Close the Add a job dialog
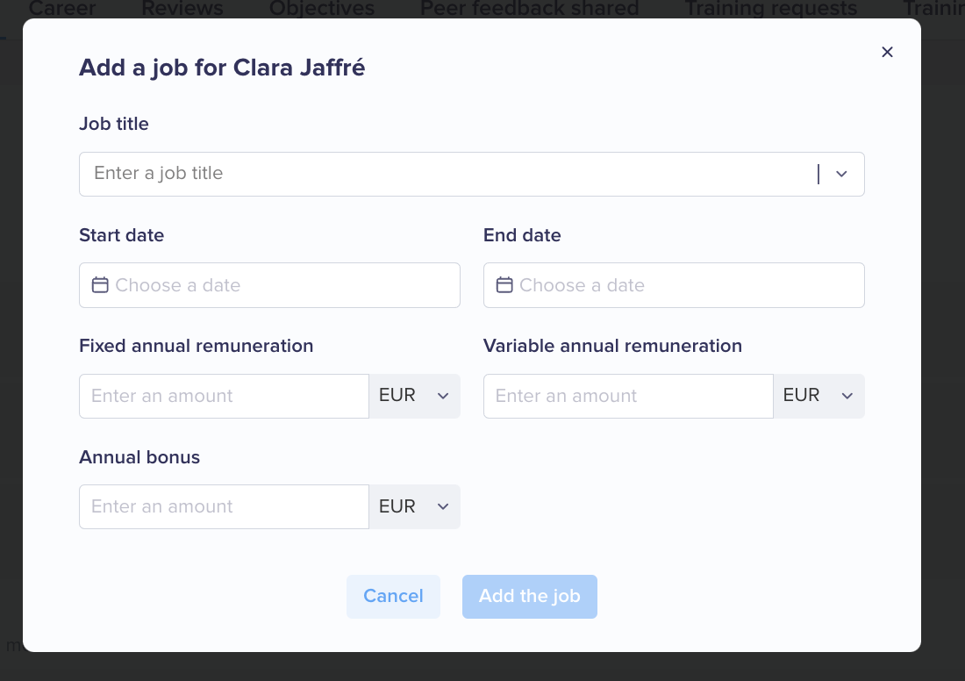The width and height of the screenshot is (965, 681). point(887,53)
